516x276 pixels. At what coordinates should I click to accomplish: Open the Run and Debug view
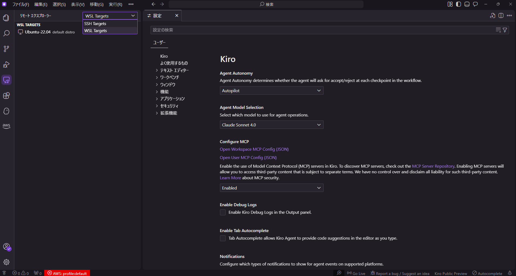point(6,64)
